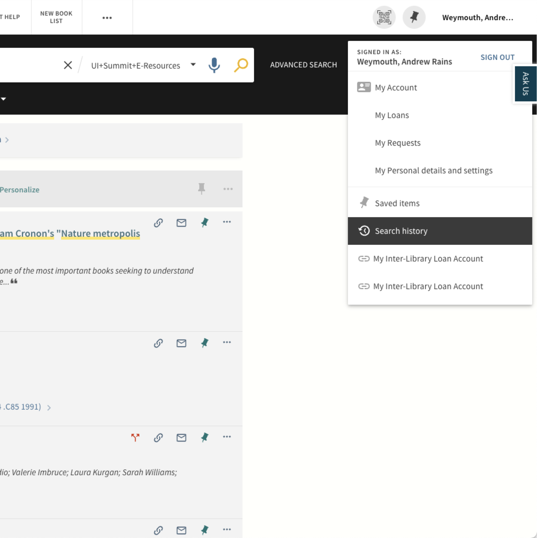Screen dimensions: 538x538
Task: Open more actions for the Valerie Imbruce result
Action: [227, 437]
